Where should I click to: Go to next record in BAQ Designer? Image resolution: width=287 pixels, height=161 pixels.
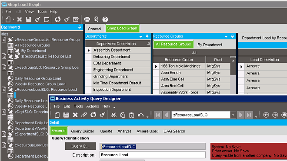click(240, 115)
